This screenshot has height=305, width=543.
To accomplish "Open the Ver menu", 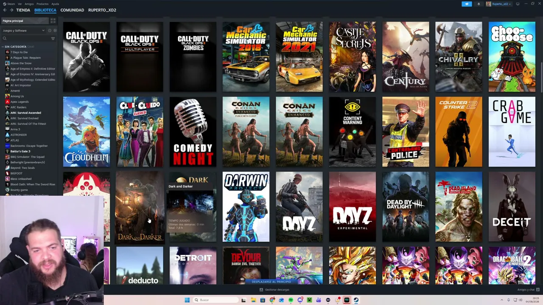I will click(20, 4).
